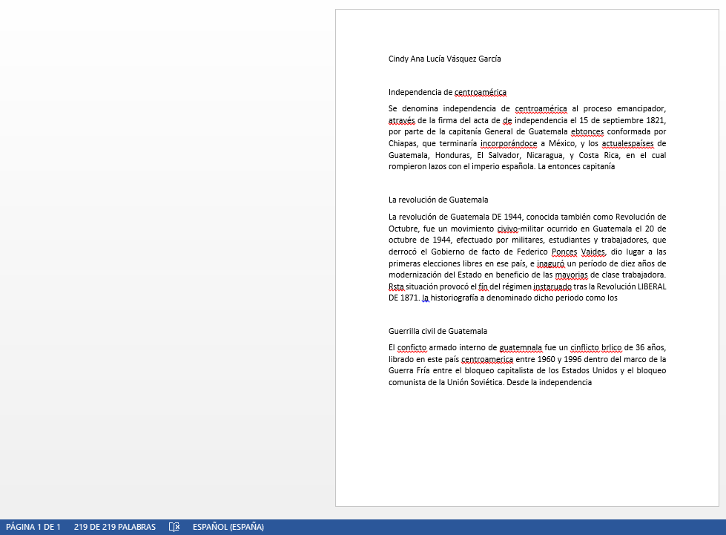Viewport: 726px width, 535px height.
Task: Click the author name 'Cindy Ana Lucía Vásquez García'
Action: pyautogui.click(x=444, y=59)
